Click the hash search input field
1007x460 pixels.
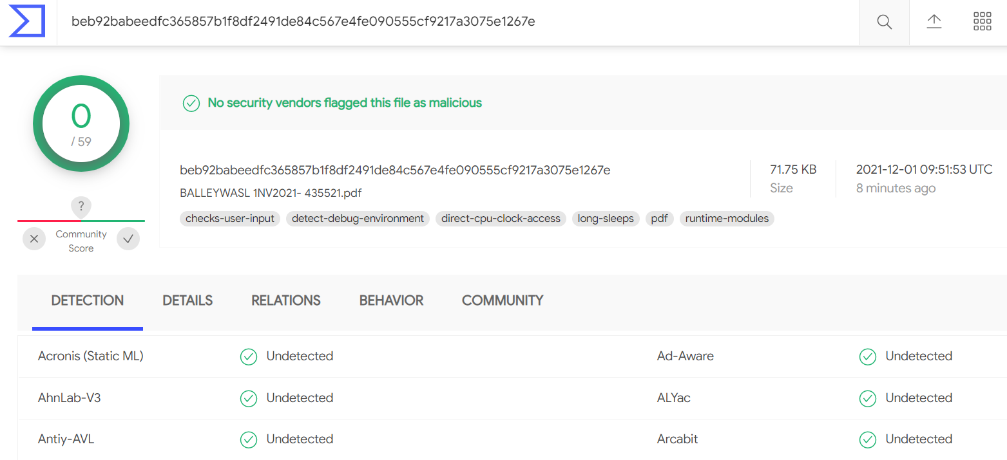(x=451, y=22)
